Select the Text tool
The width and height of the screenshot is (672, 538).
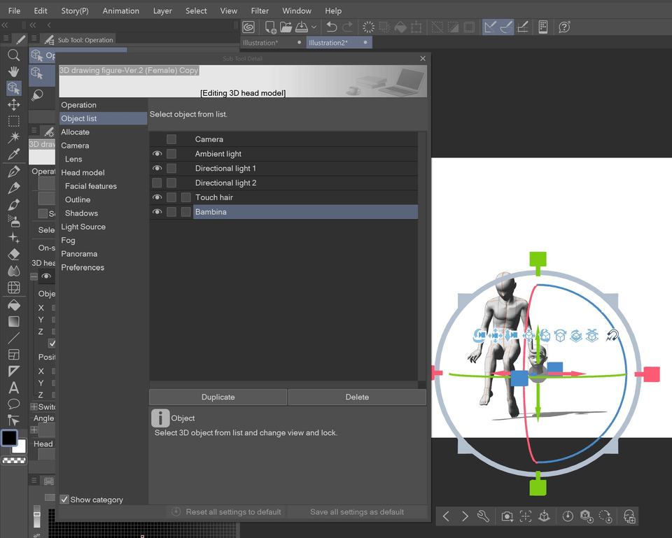click(13, 388)
